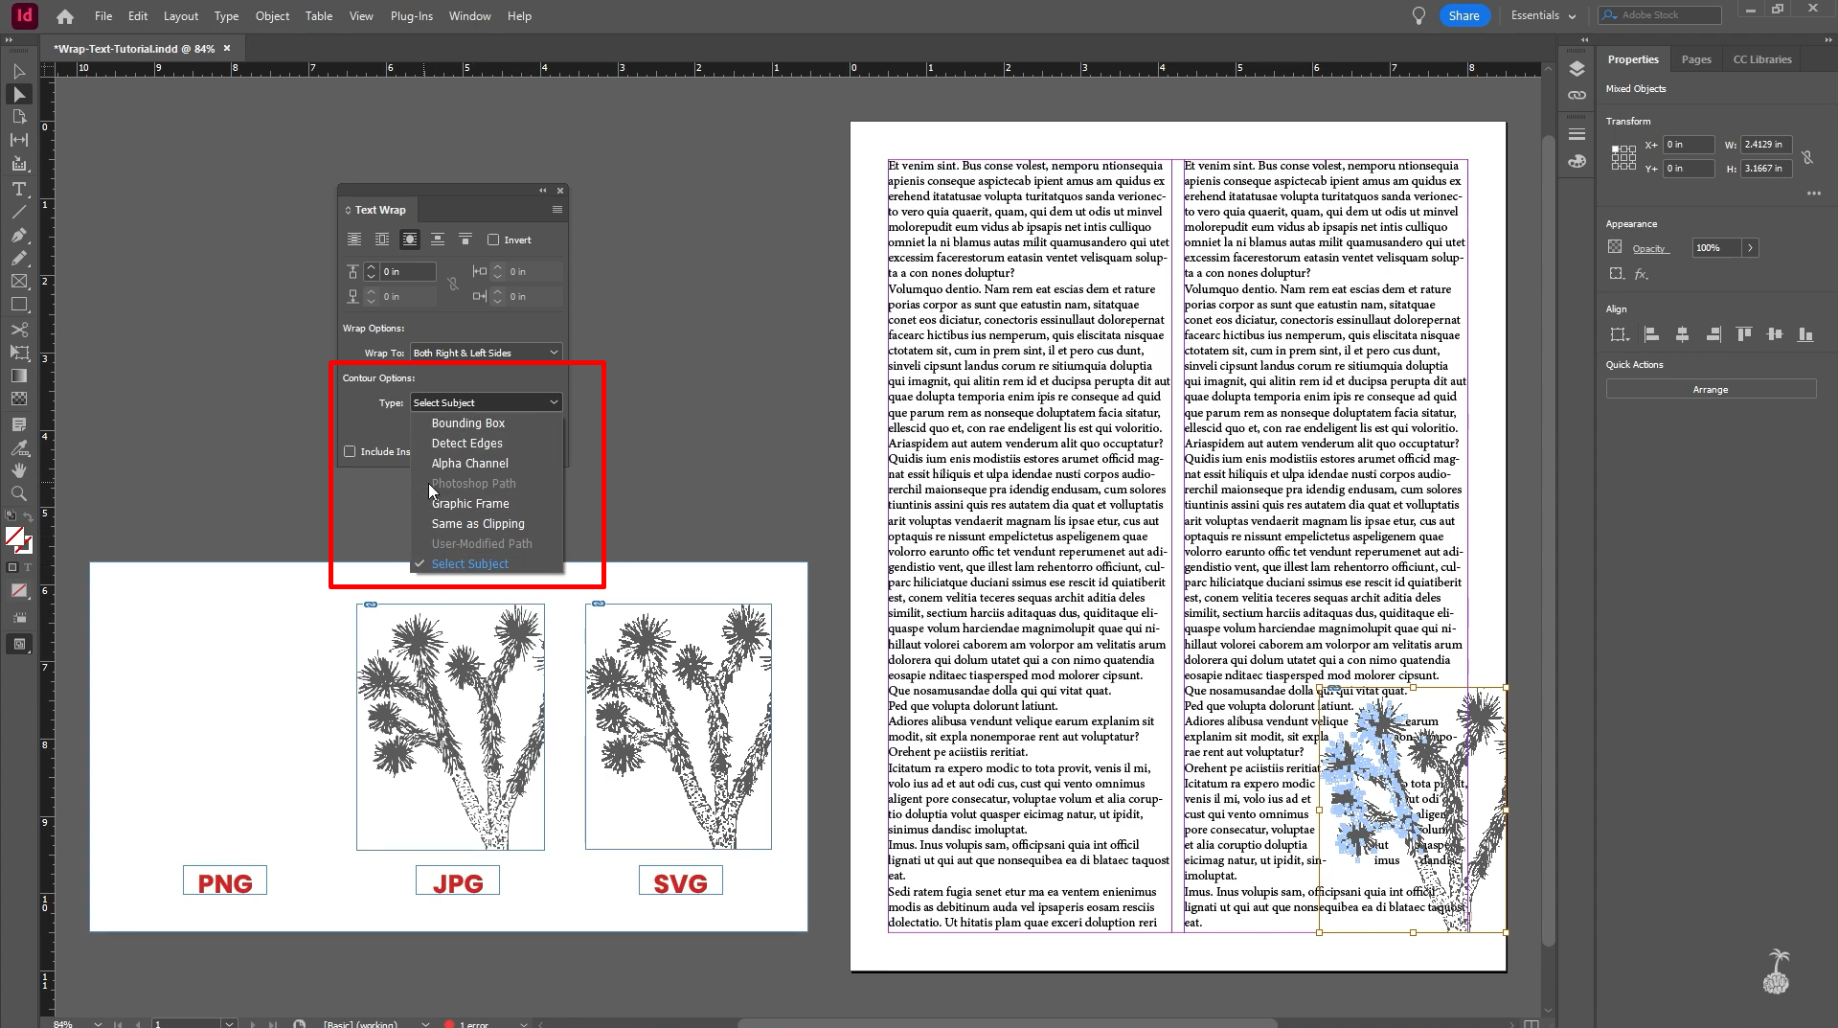
Task: Open the Wrap To dropdown
Action: (x=485, y=352)
